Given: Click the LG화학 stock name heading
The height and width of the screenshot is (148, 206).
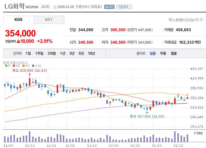Looking at the screenshot, I should click(x=14, y=6).
